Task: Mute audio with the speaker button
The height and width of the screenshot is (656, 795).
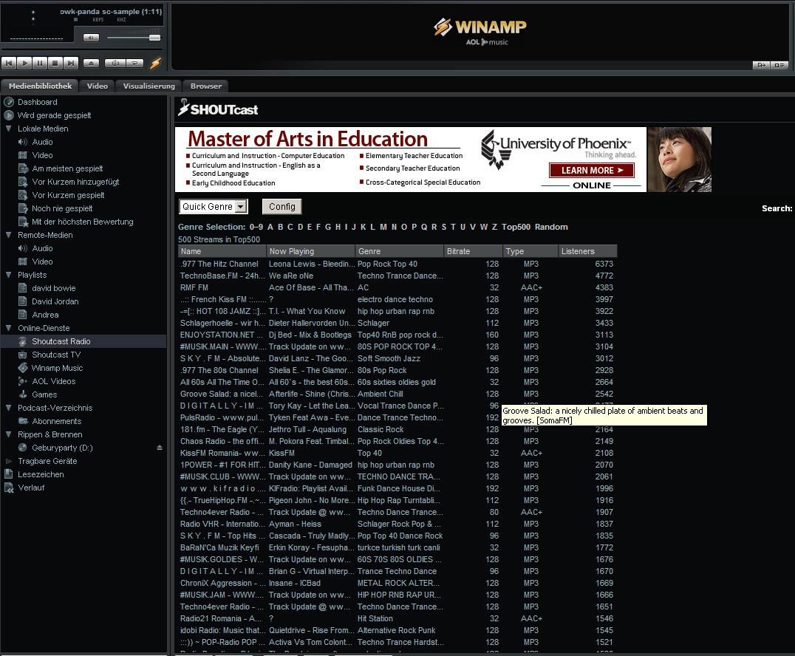Action: pos(92,38)
